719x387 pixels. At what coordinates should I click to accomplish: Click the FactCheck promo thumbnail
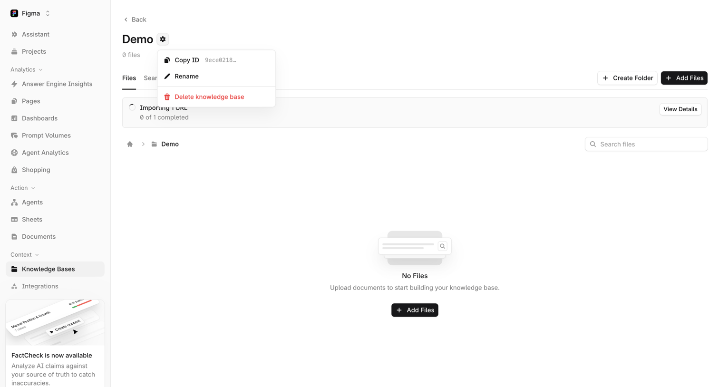point(55,322)
